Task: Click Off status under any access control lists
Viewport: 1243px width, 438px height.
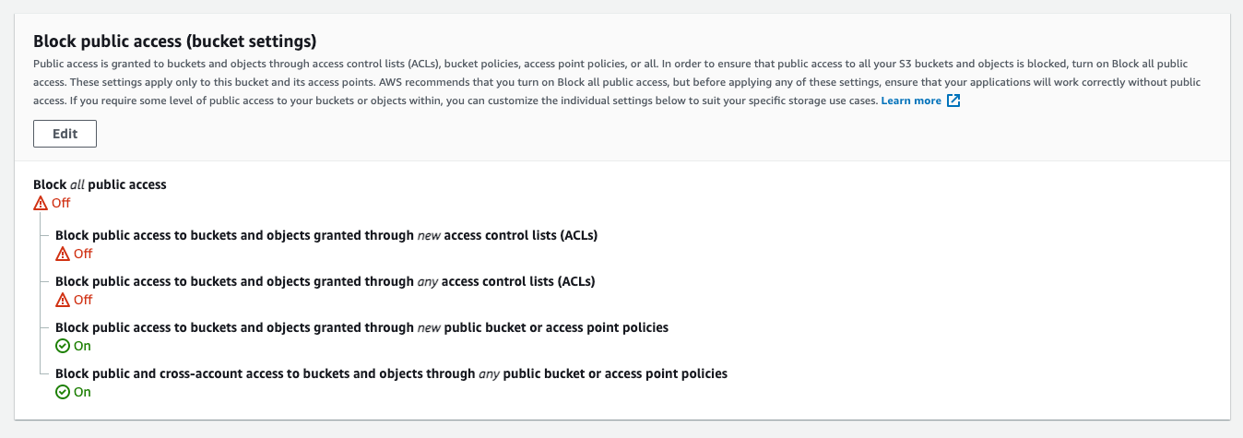Action: 83,300
